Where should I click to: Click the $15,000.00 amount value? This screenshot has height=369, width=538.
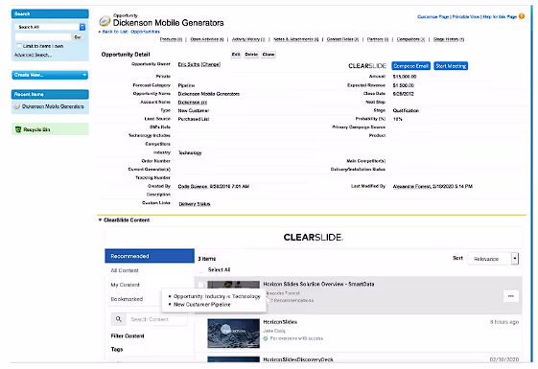click(x=405, y=77)
